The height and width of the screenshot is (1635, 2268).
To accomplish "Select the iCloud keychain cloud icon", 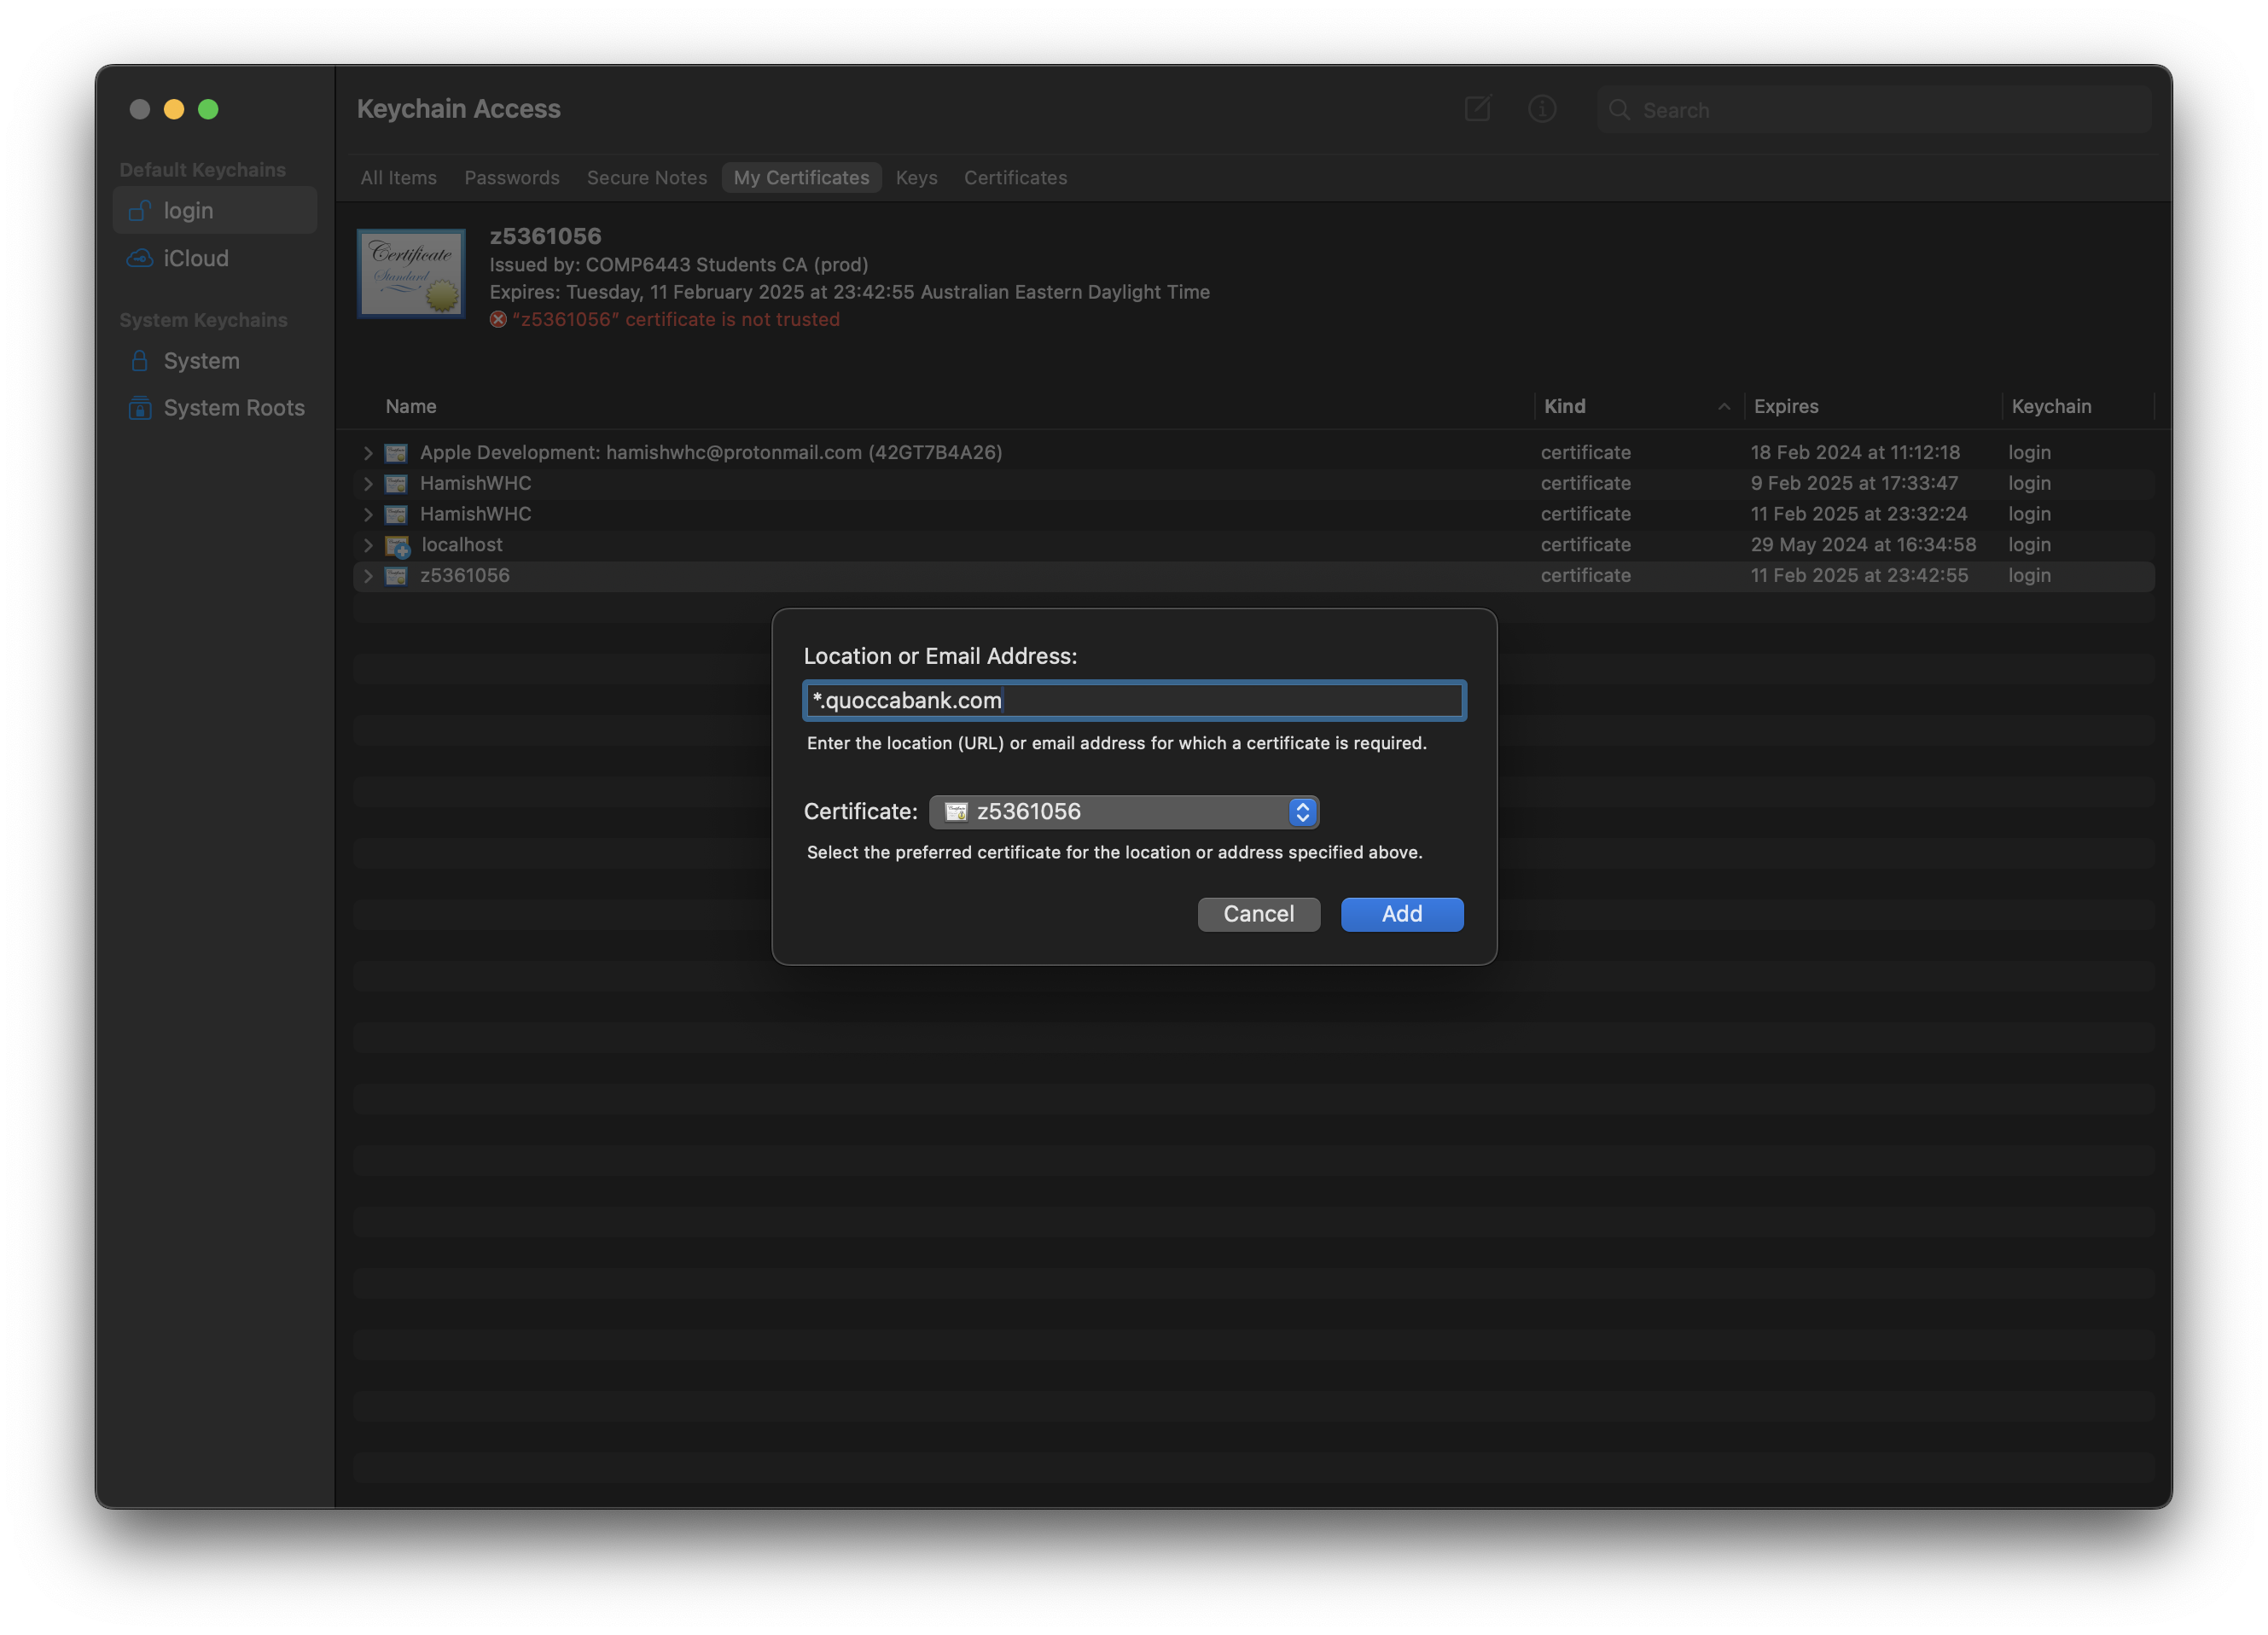I will (x=140, y=258).
